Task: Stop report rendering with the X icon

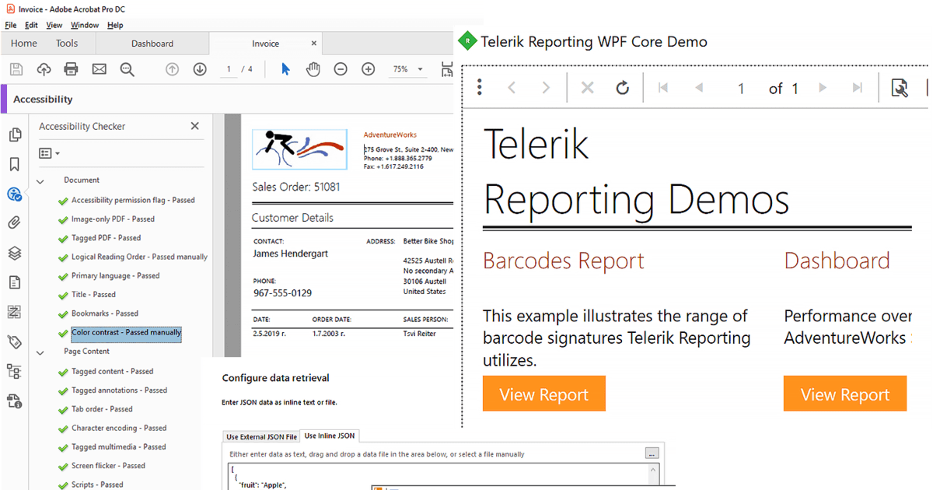Action: [x=587, y=88]
